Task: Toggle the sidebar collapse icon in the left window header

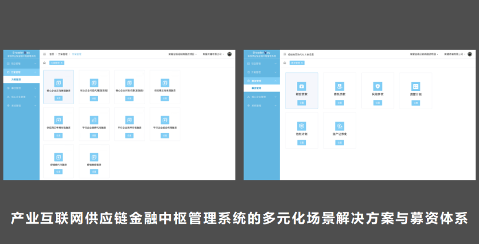Action: 44,54
